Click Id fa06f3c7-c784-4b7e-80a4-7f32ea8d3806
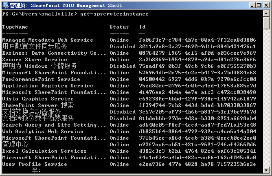Screen dimensions: 272x176 pos(197,40)
